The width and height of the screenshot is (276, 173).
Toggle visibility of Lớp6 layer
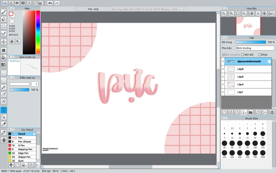point(223,77)
